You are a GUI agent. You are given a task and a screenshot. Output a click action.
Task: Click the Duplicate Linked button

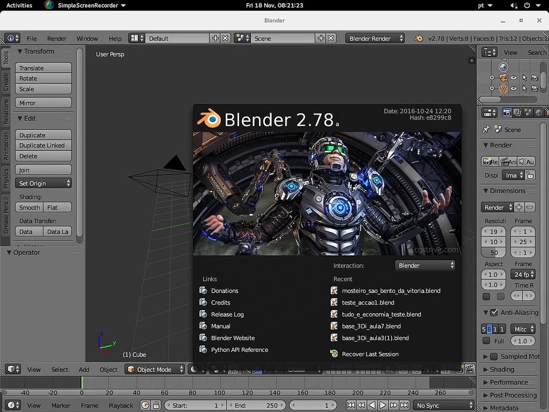pyautogui.click(x=43, y=145)
